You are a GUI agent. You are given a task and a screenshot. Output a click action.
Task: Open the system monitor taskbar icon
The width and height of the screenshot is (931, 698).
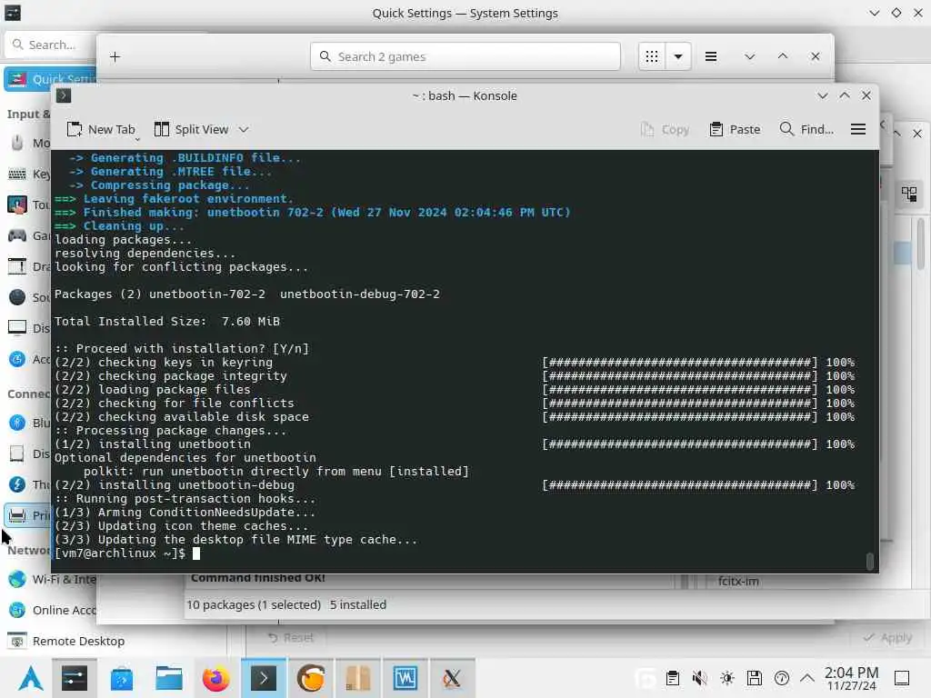click(x=405, y=678)
